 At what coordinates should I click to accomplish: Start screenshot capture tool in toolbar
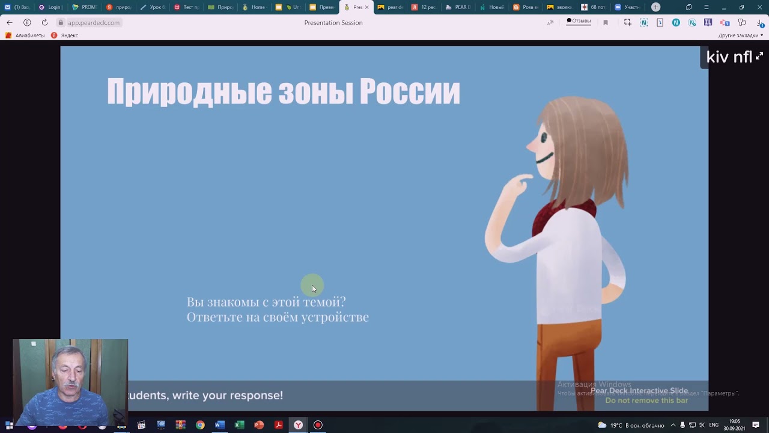click(627, 22)
